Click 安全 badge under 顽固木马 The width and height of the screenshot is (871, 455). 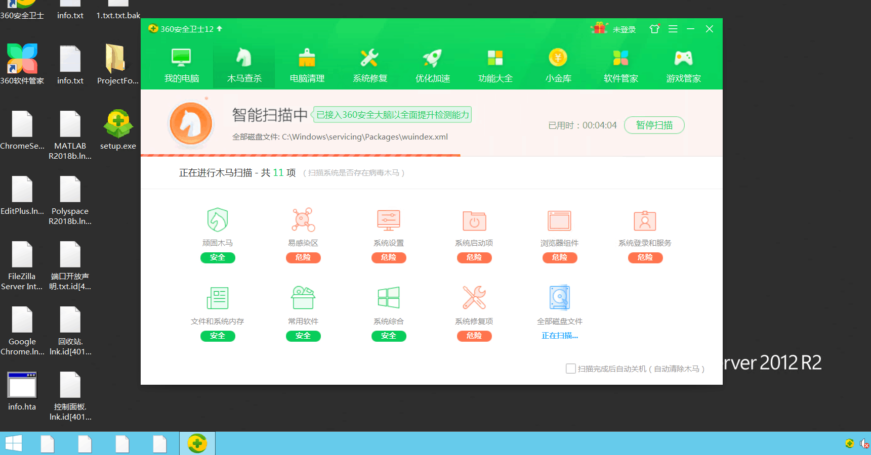218,258
